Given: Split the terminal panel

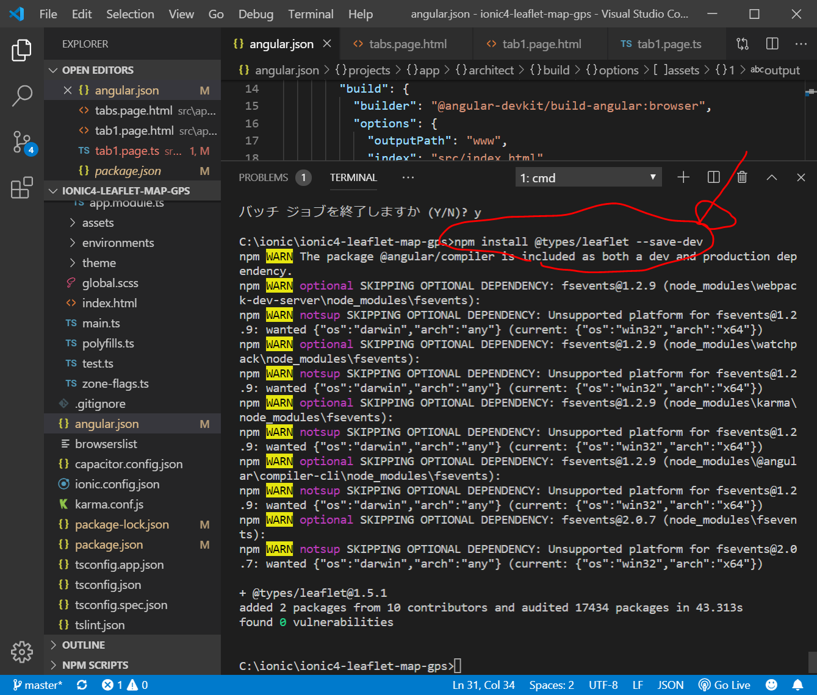Looking at the screenshot, I should (713, 177).
